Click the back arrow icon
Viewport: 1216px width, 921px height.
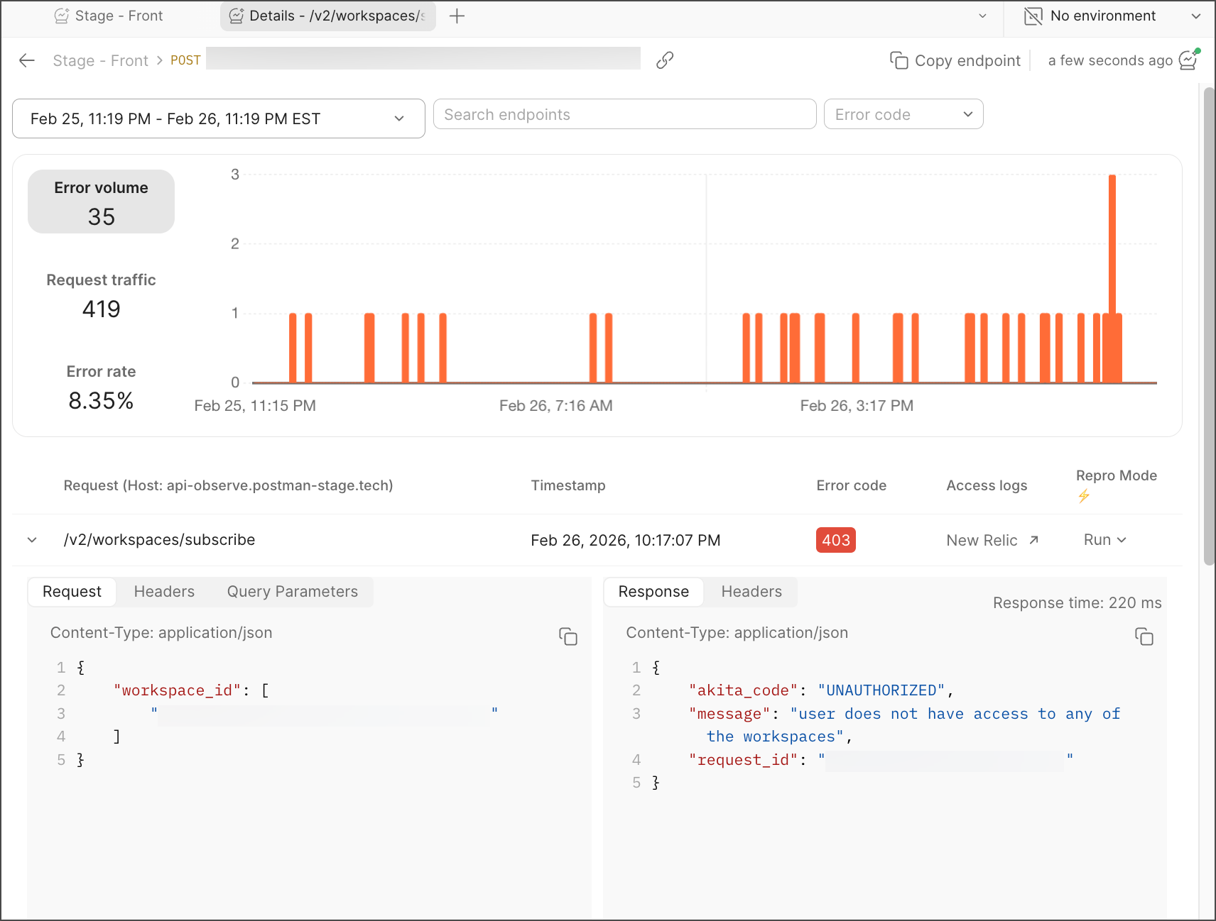point(27,60)
